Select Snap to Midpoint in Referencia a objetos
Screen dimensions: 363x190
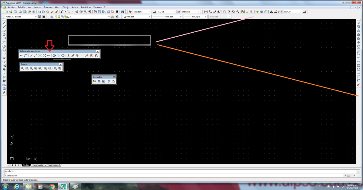pyautogui.click(x=36, y=55)
